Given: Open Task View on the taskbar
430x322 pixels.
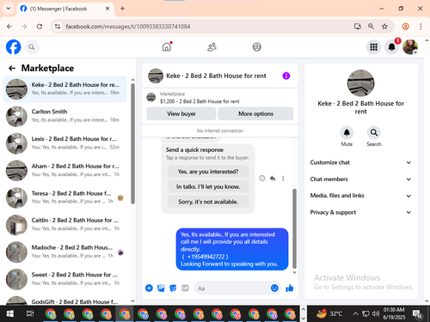Looking at the screenshot, I should 30,314.
